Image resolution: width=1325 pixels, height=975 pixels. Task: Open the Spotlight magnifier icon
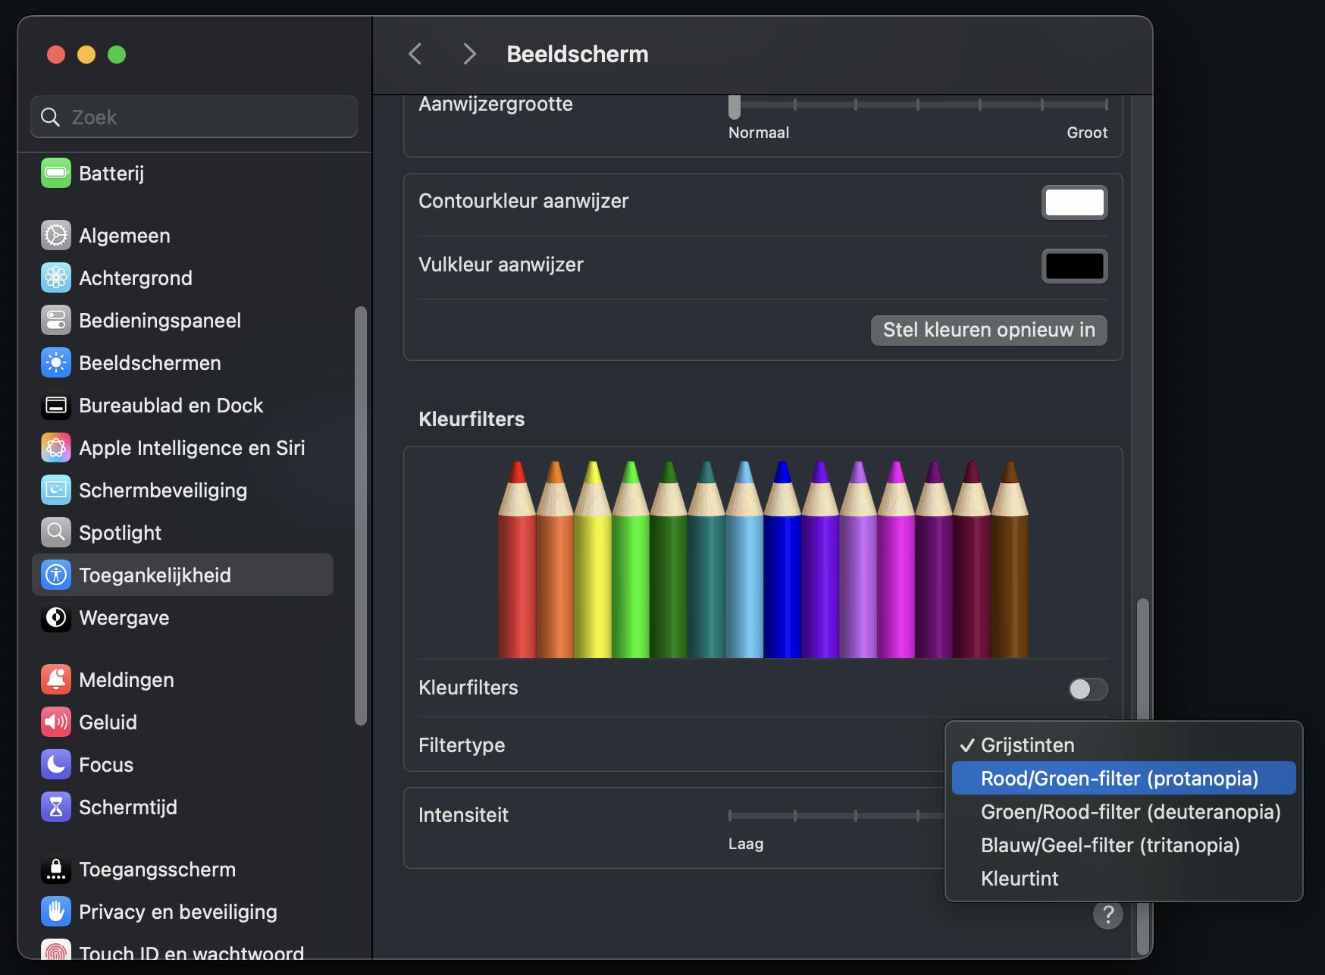point(56,533)
